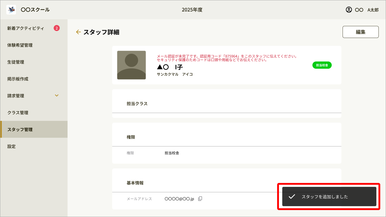The height and width of the screenshot is (217, 386).
Task: Click the back arrow next to スタッフ詳細
Action: tap(78, 32)
